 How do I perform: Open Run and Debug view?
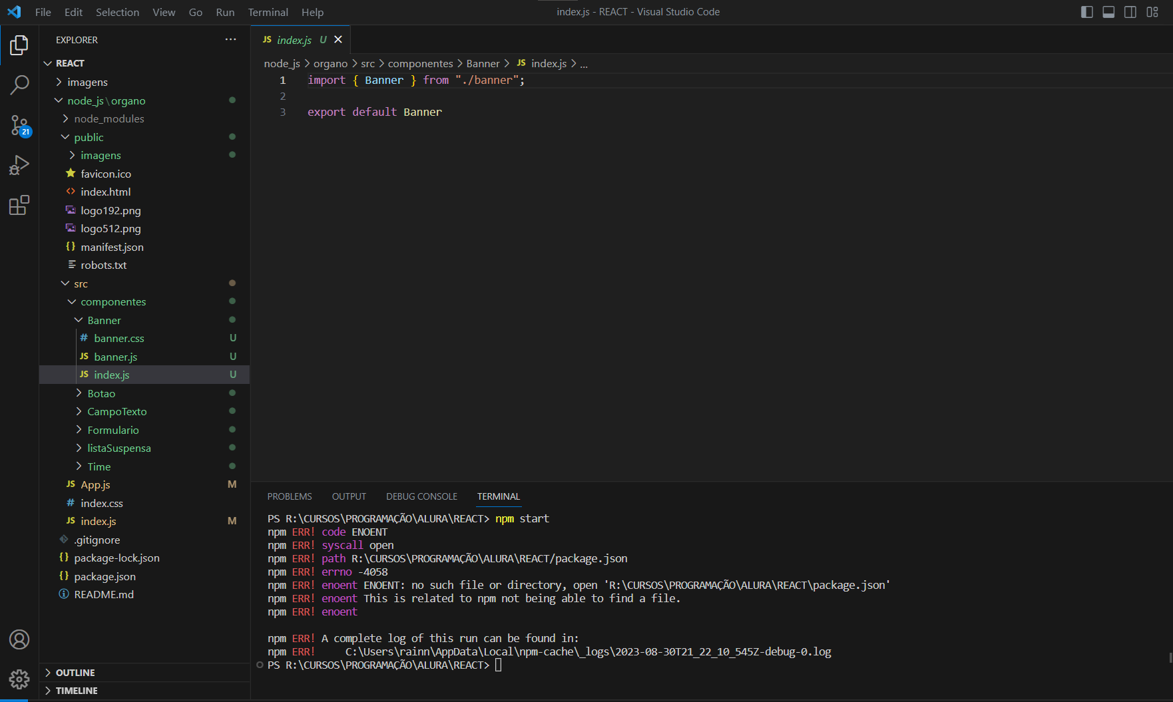coord(19,165)
